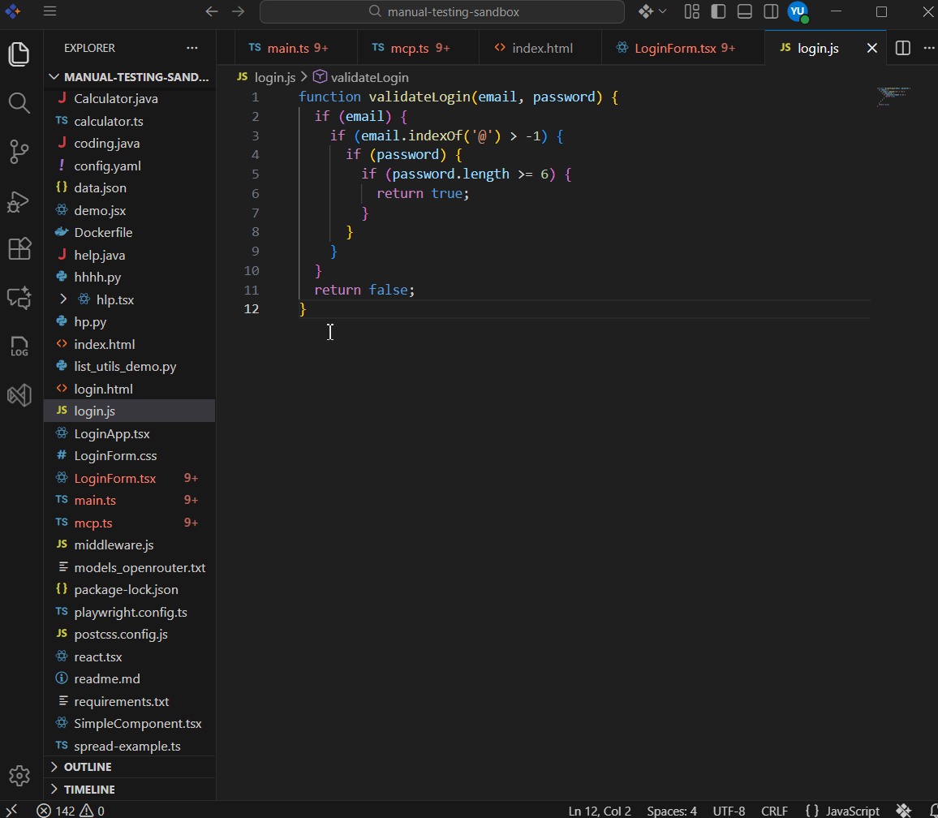Open go-to-line via Ln 12, Col 2
The width and height of the screenshot is (938, 818).
coord(599,810)
